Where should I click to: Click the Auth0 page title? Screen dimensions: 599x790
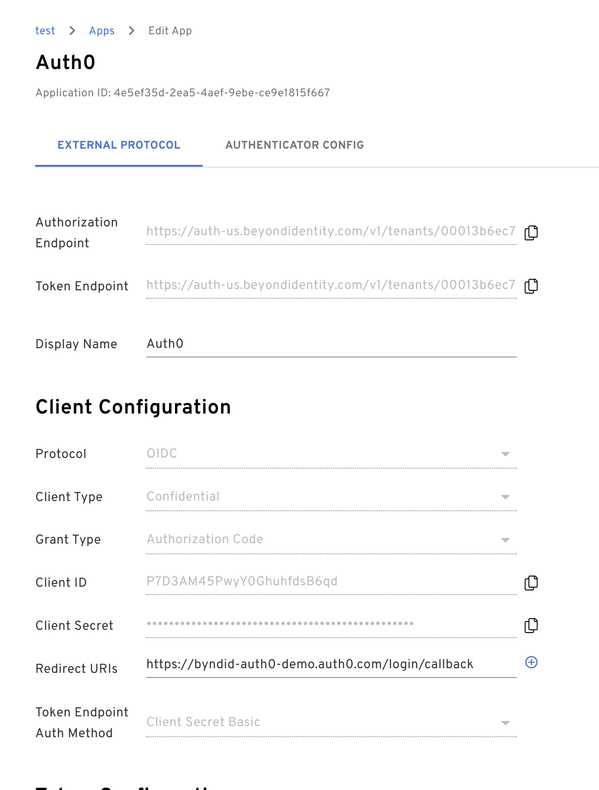pos(66,63)
